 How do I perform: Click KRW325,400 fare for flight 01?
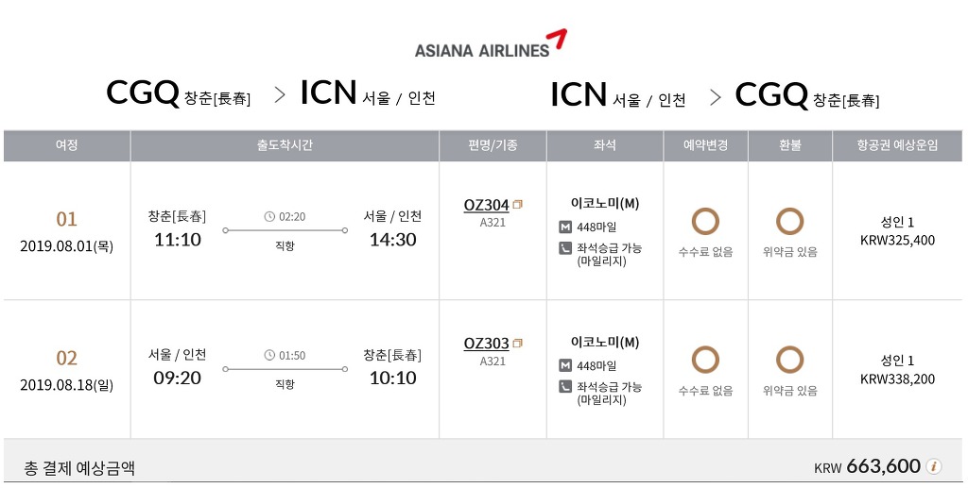[x=897, y=241]
